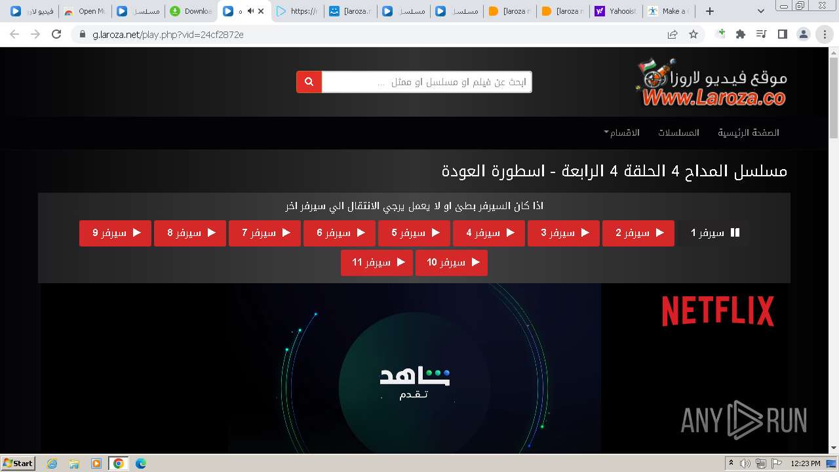Click the address bar URL
Image resolution: width=839 pixels, height=472 pixels.
(x=168, y=34)
